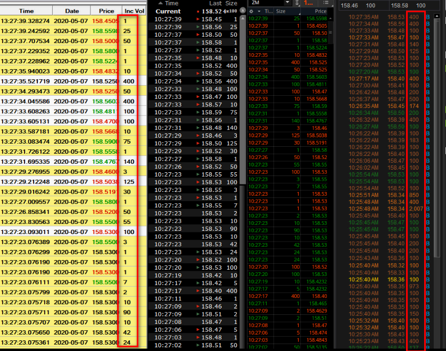Image resolution: width=446 pixels, height=351 pixels.
Task: Click the round arrow button beside Current row
Action: coord(243,11)
